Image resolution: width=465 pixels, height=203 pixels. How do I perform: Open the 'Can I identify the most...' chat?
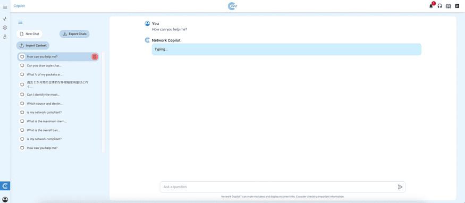[58, 95]
